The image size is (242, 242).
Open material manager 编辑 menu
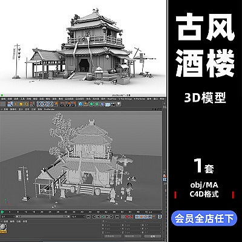(x=12, y=221)
